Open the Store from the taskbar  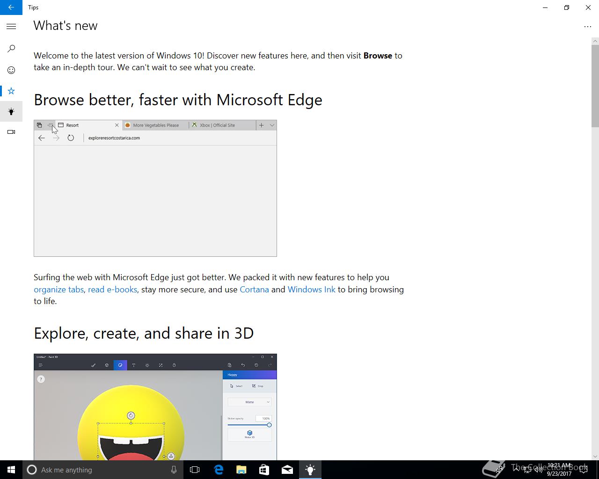[264, 470]
